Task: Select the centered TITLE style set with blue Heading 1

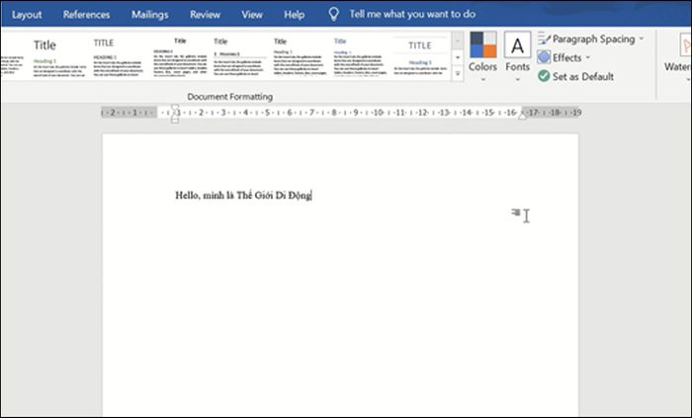Action: point(420,57)
